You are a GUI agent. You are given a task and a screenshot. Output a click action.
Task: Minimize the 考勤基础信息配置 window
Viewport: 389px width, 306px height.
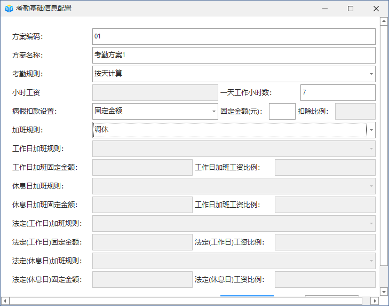coord(325,9)
